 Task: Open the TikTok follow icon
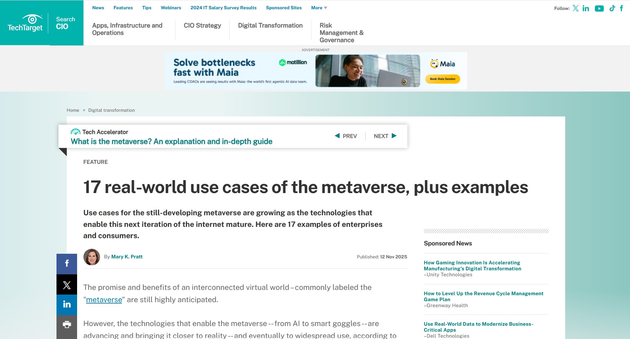click(612, 8)
